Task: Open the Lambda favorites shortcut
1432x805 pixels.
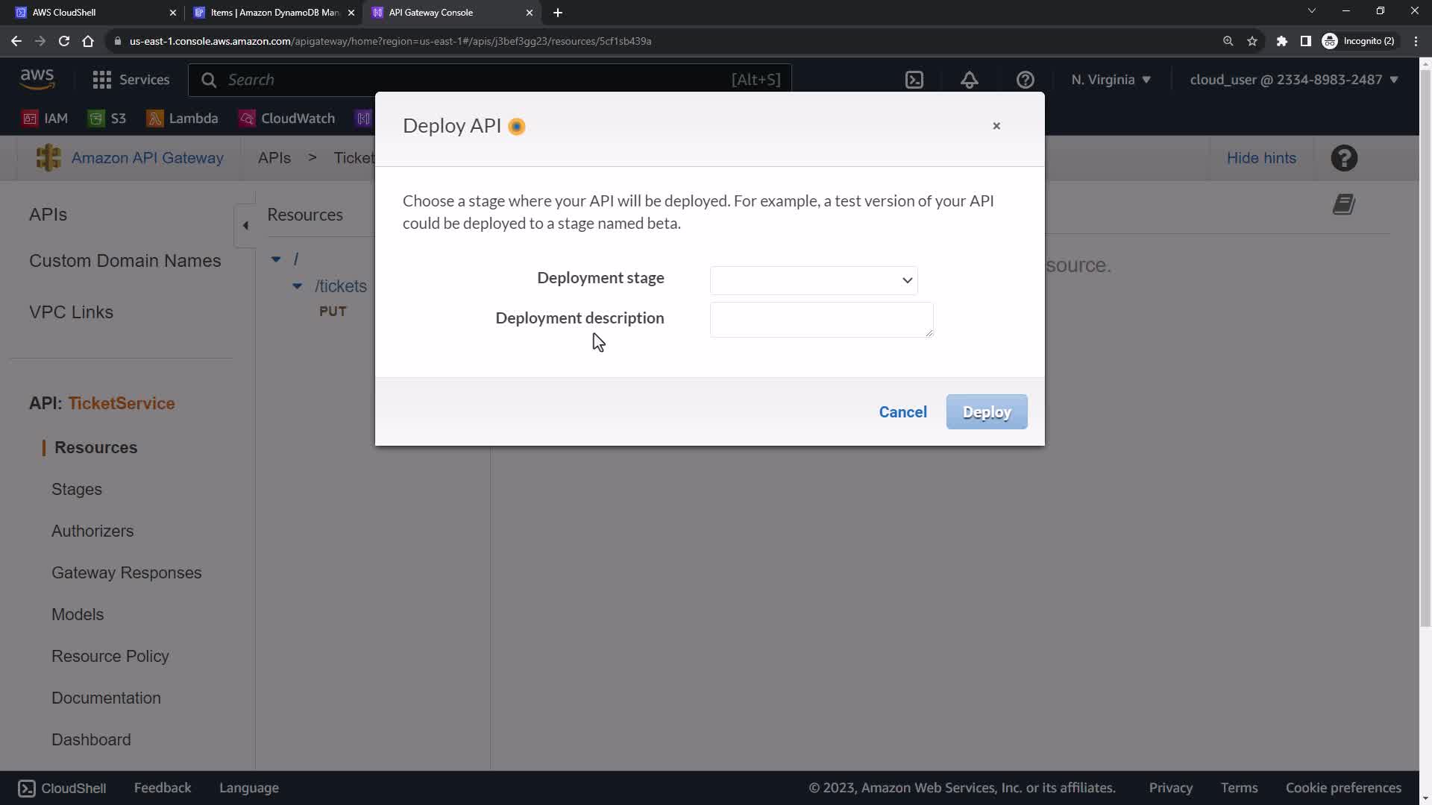Action: [x=183, y=119]
